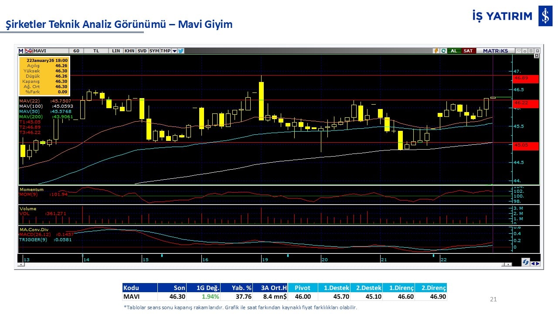The image size is (558, 314).
Task: Select the TMP toolbar item
Action: tap(165, 51)
